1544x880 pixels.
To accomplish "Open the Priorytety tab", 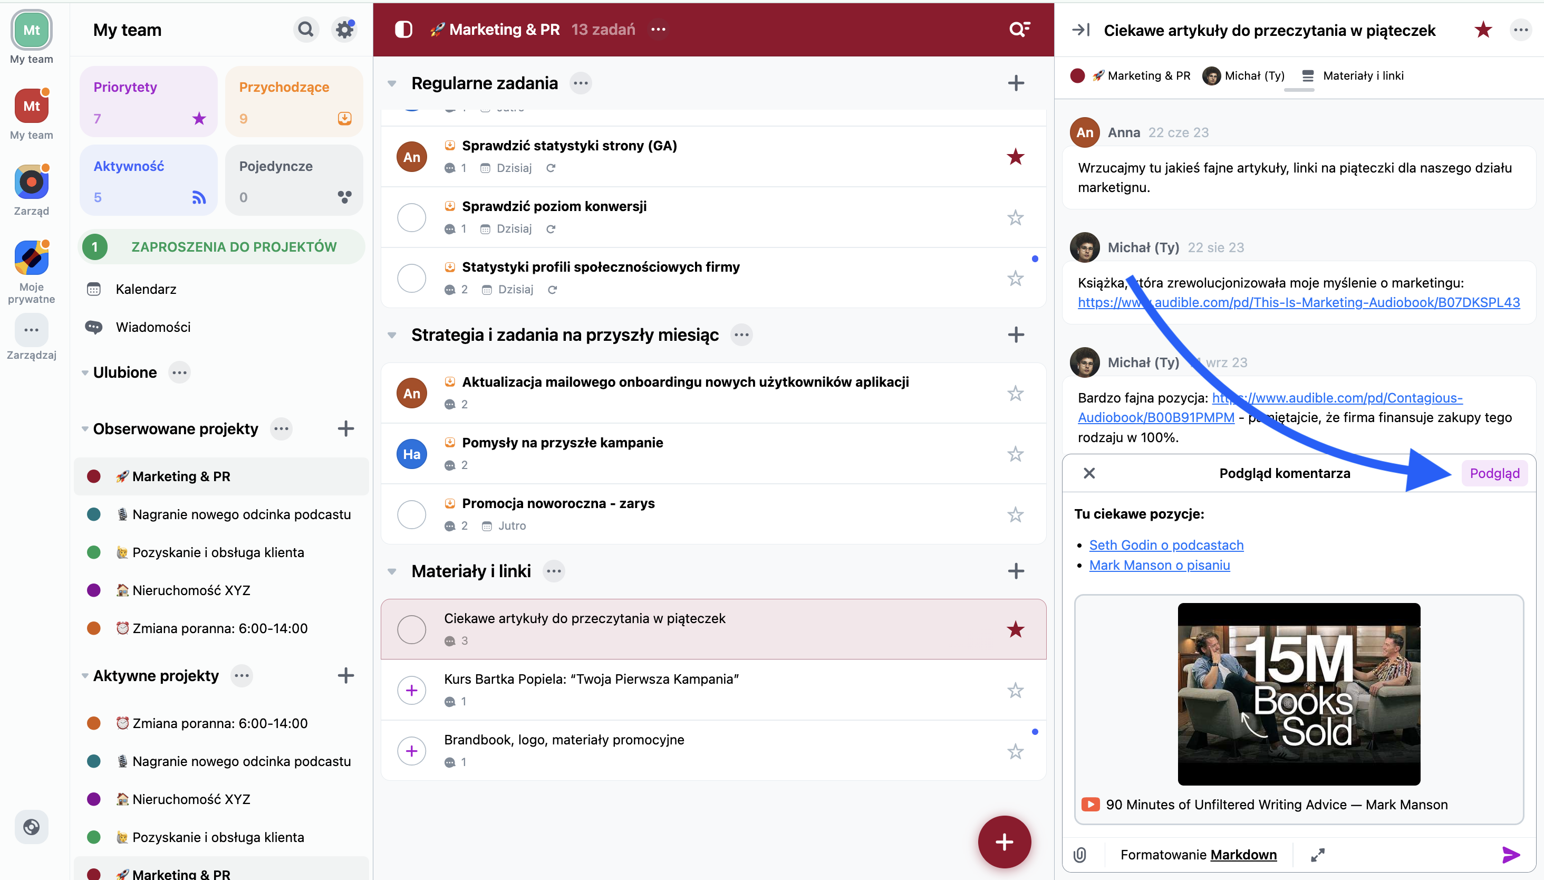I will coord(149,101).
